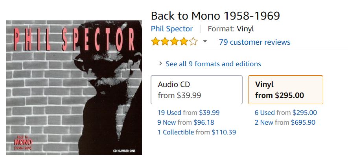Open 79 customer reviews link

(254, 42)
